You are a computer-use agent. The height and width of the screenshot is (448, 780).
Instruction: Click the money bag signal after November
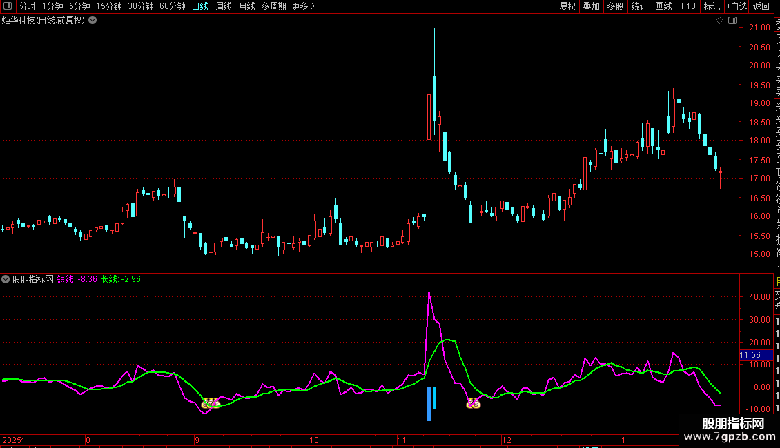pos(473,404)
